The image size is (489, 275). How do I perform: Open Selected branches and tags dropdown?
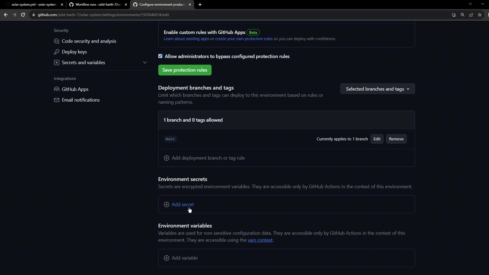click(x=377, y=89)
